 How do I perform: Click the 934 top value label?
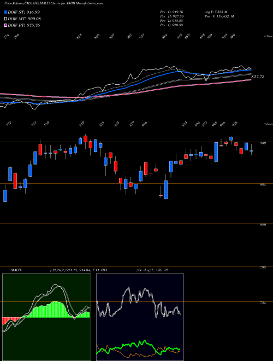(165, 37)
